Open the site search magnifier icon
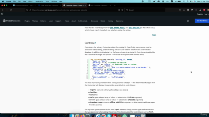The height and width of the screenshot is (117, 209). click(188, 21)
